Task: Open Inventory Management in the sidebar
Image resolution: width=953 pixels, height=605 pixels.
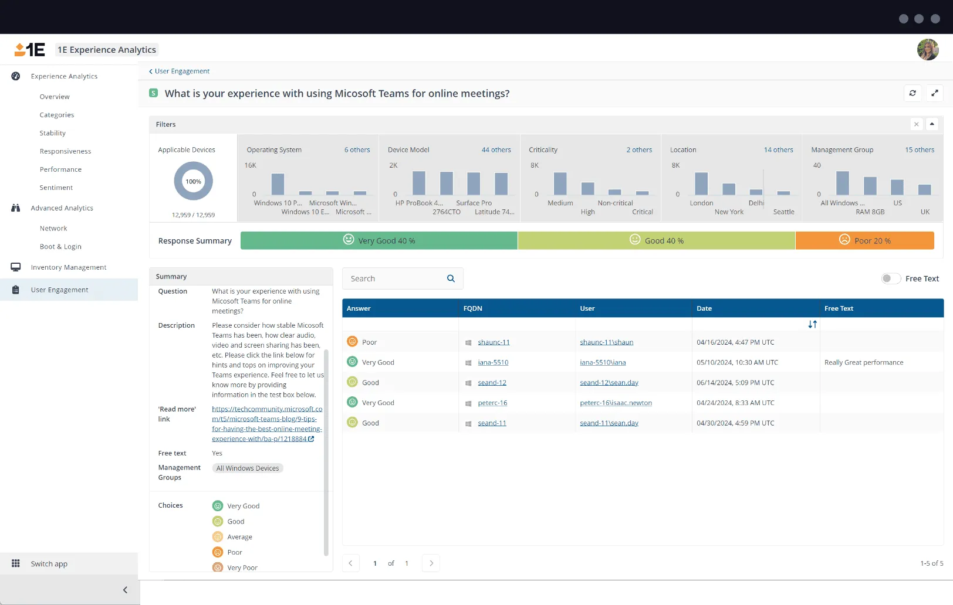Action: click(x=69, y=267)
